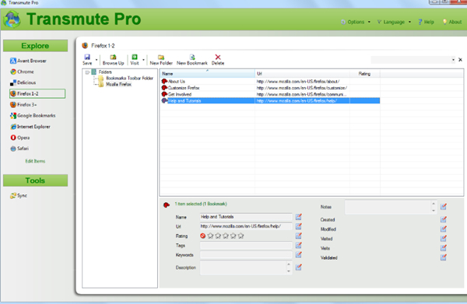Open Delicious bookmark source
467x304 pixels.
(23, 82)
